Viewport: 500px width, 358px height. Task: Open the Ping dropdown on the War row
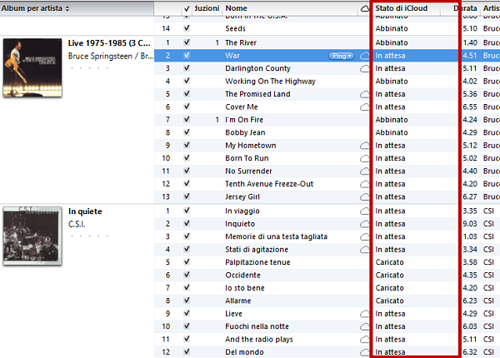point(342,56)
